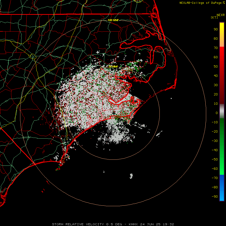
Task: Click the -60 value on velocity scale
Action: 215,169
